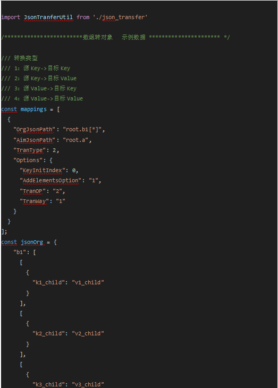Click the "TranType" key
Image resolution: width=278 pixels, height=388 pixels.
(30, 150)
